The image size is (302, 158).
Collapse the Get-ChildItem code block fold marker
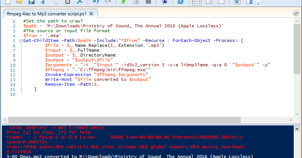21,41
